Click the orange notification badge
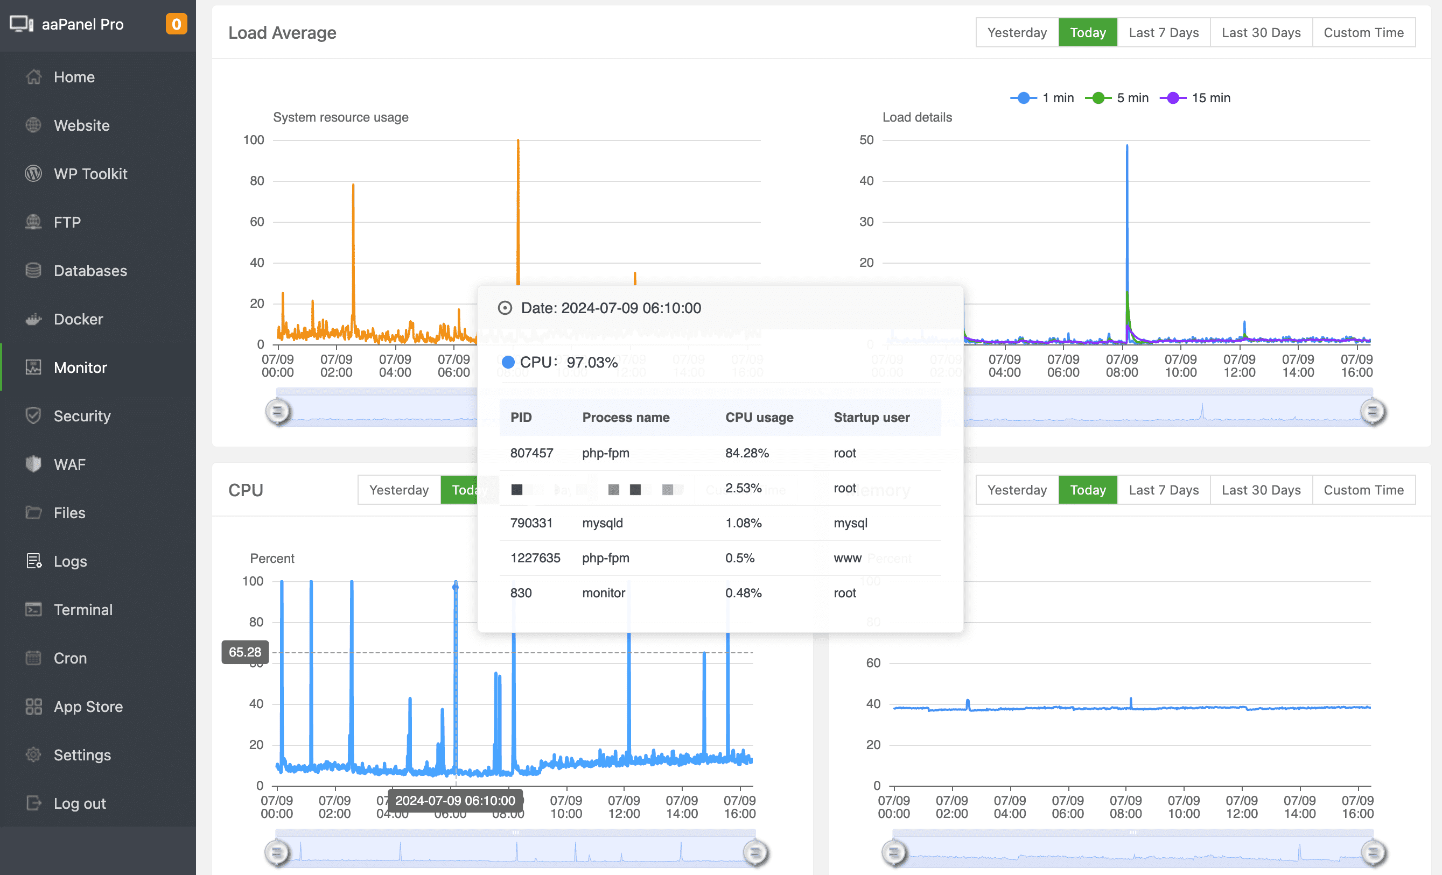This screenshot has width=1442, height=875. pos(176,24)
